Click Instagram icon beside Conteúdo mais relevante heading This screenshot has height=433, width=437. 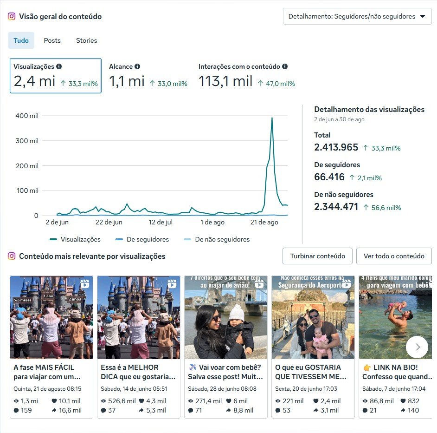(12, 256)
